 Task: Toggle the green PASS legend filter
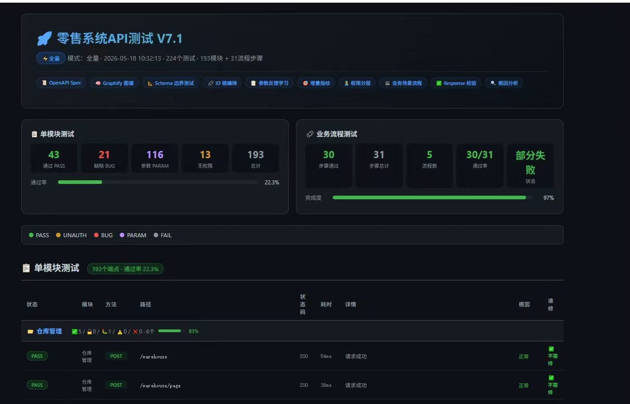click(x=39, y=235)
